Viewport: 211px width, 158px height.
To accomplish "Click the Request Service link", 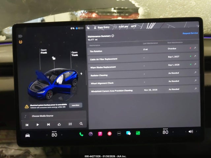I will (x=190, y=33).
